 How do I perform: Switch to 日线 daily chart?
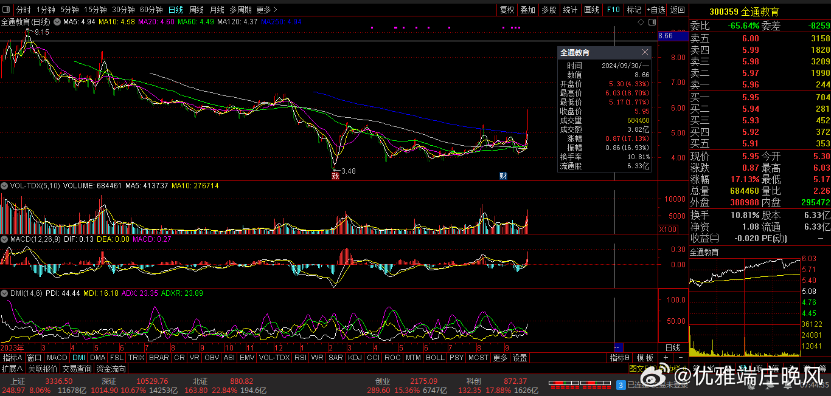point(176,10)
